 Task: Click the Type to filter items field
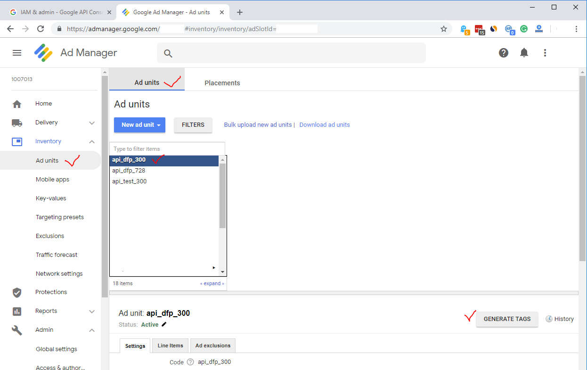(167, 149)
